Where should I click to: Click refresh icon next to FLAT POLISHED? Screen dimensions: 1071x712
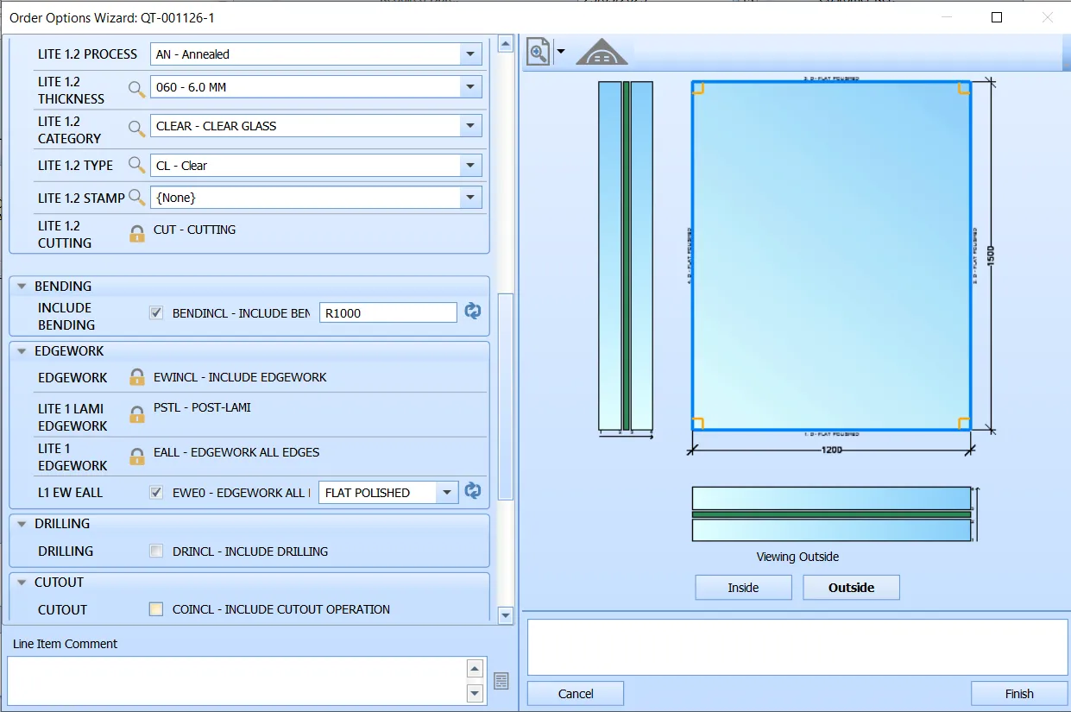[473, 491]
